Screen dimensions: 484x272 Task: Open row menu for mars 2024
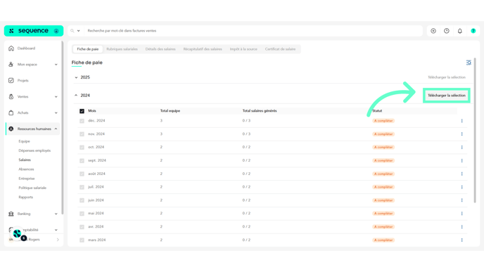pyautogui.click(x=461, y=240)
